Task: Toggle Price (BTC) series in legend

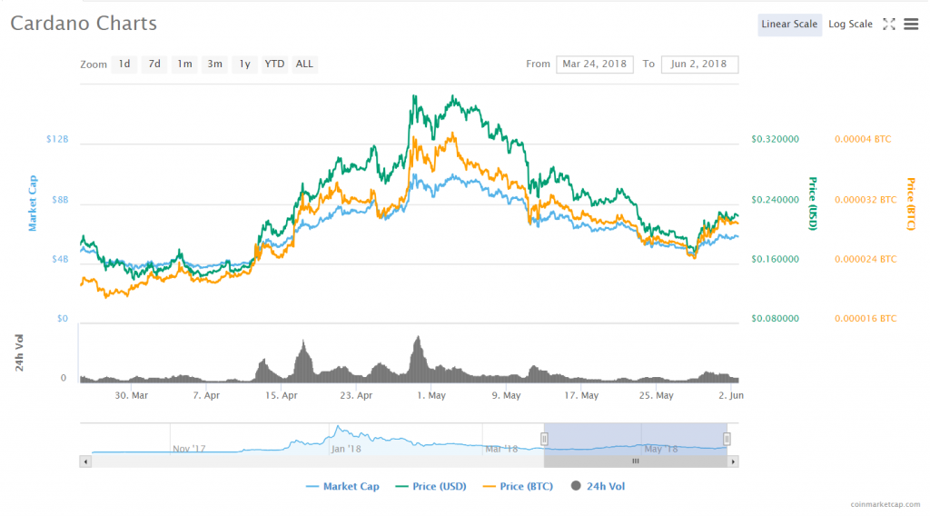Action: pyautogui.click(x=518, y=486)
